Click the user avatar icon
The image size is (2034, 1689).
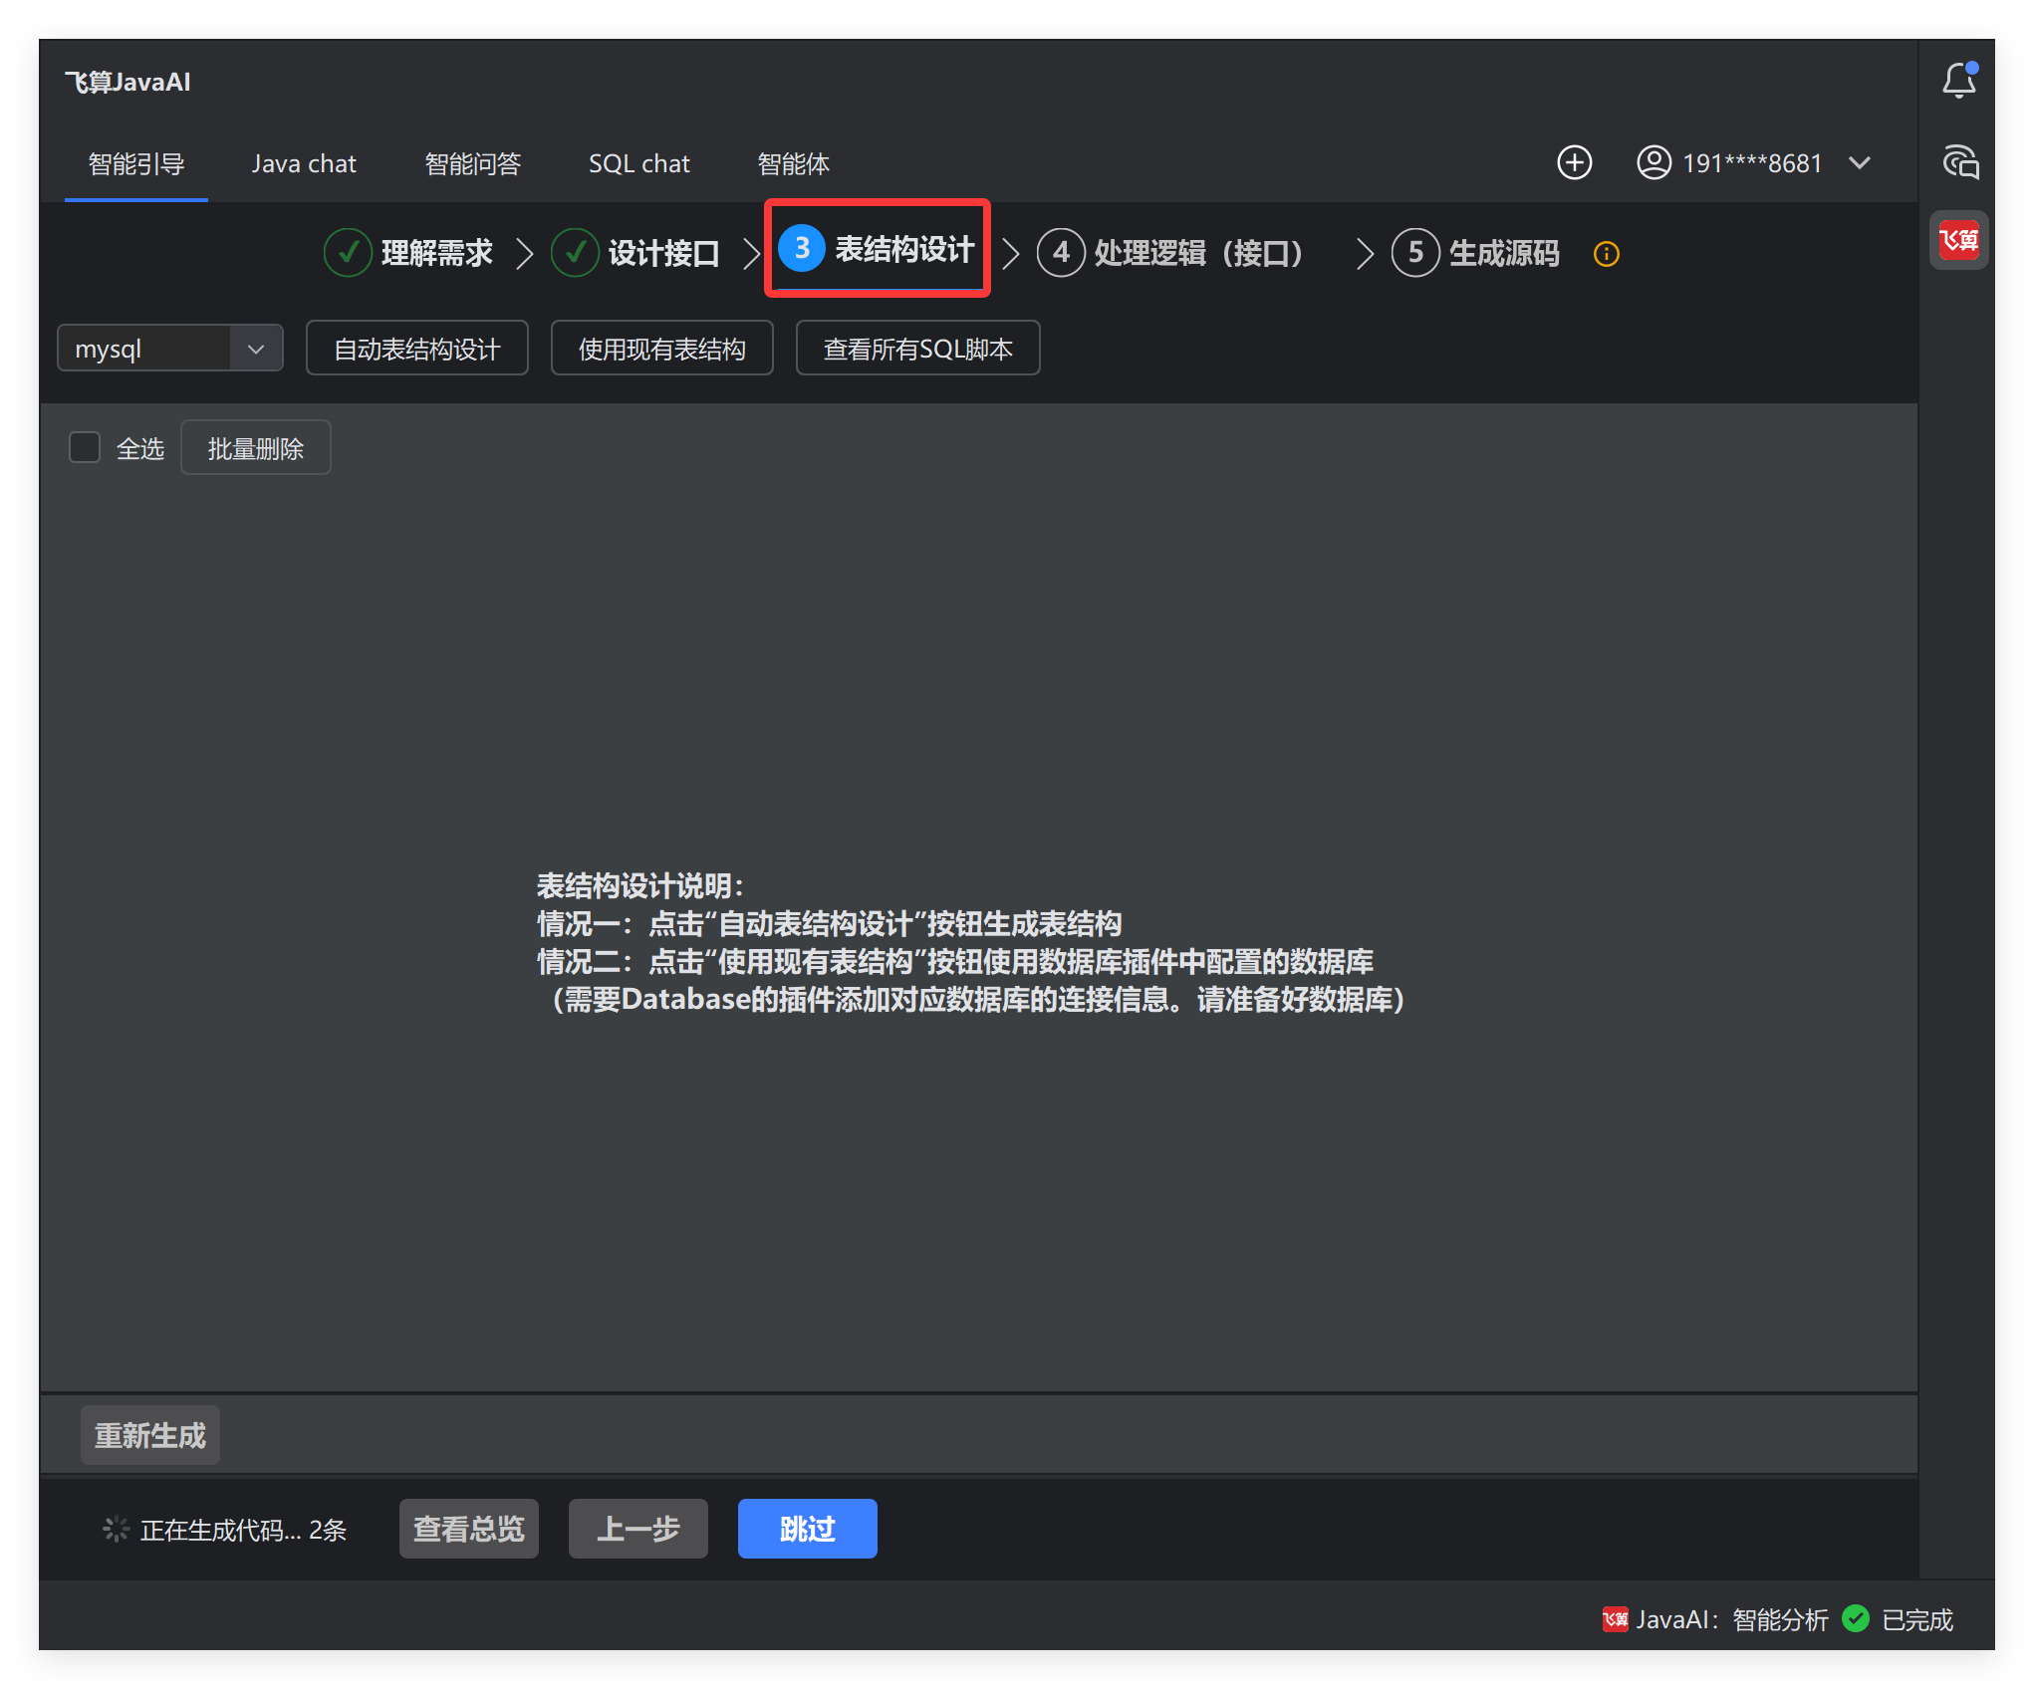click(x=1653, y=163)
